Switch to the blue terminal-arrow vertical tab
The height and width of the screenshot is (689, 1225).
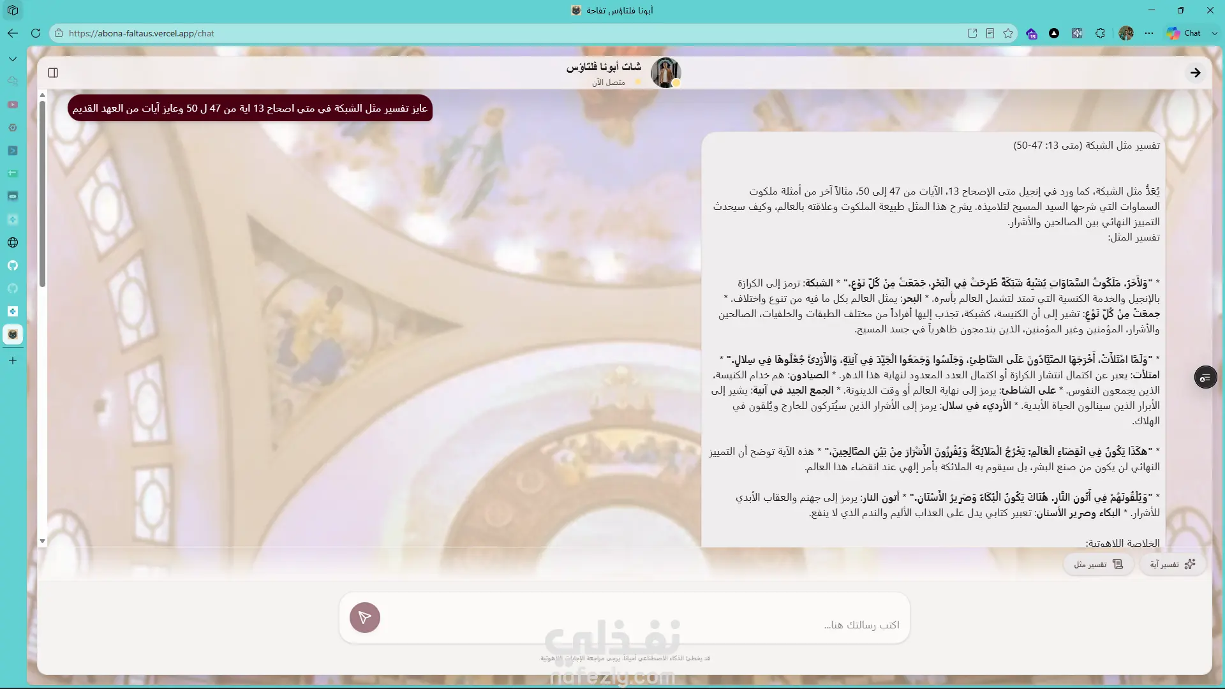click(13, 151)
